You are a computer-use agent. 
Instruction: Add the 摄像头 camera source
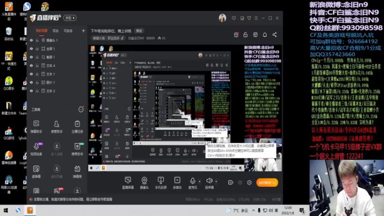[x=144, y=183]
